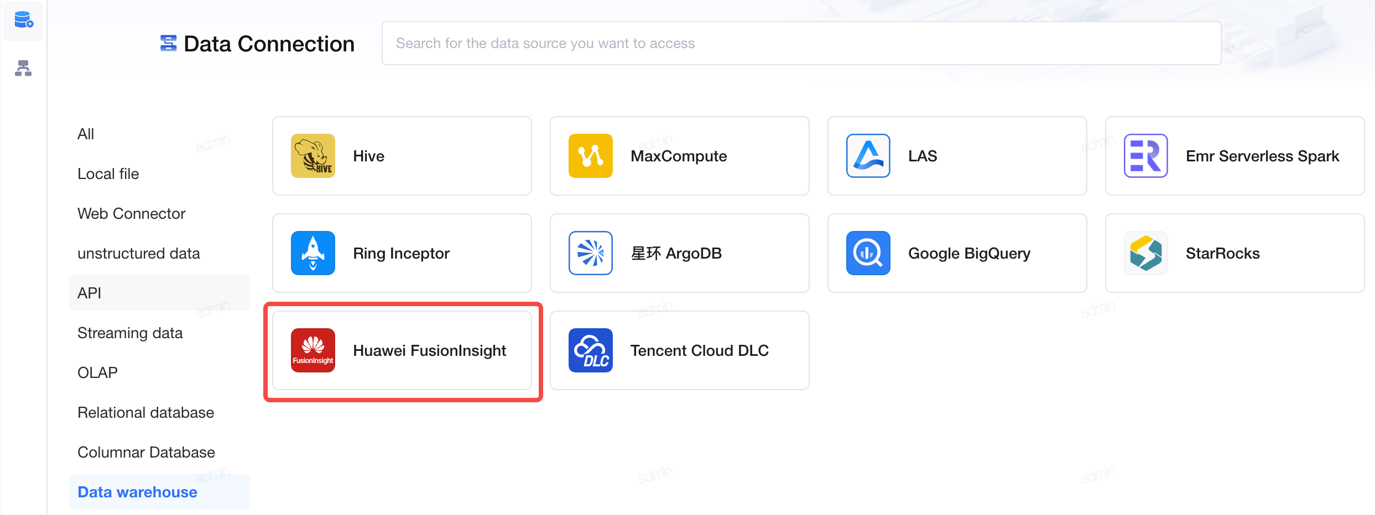
Task: Open the hierarchy sidebar icon
Action: tap(23, 68)
